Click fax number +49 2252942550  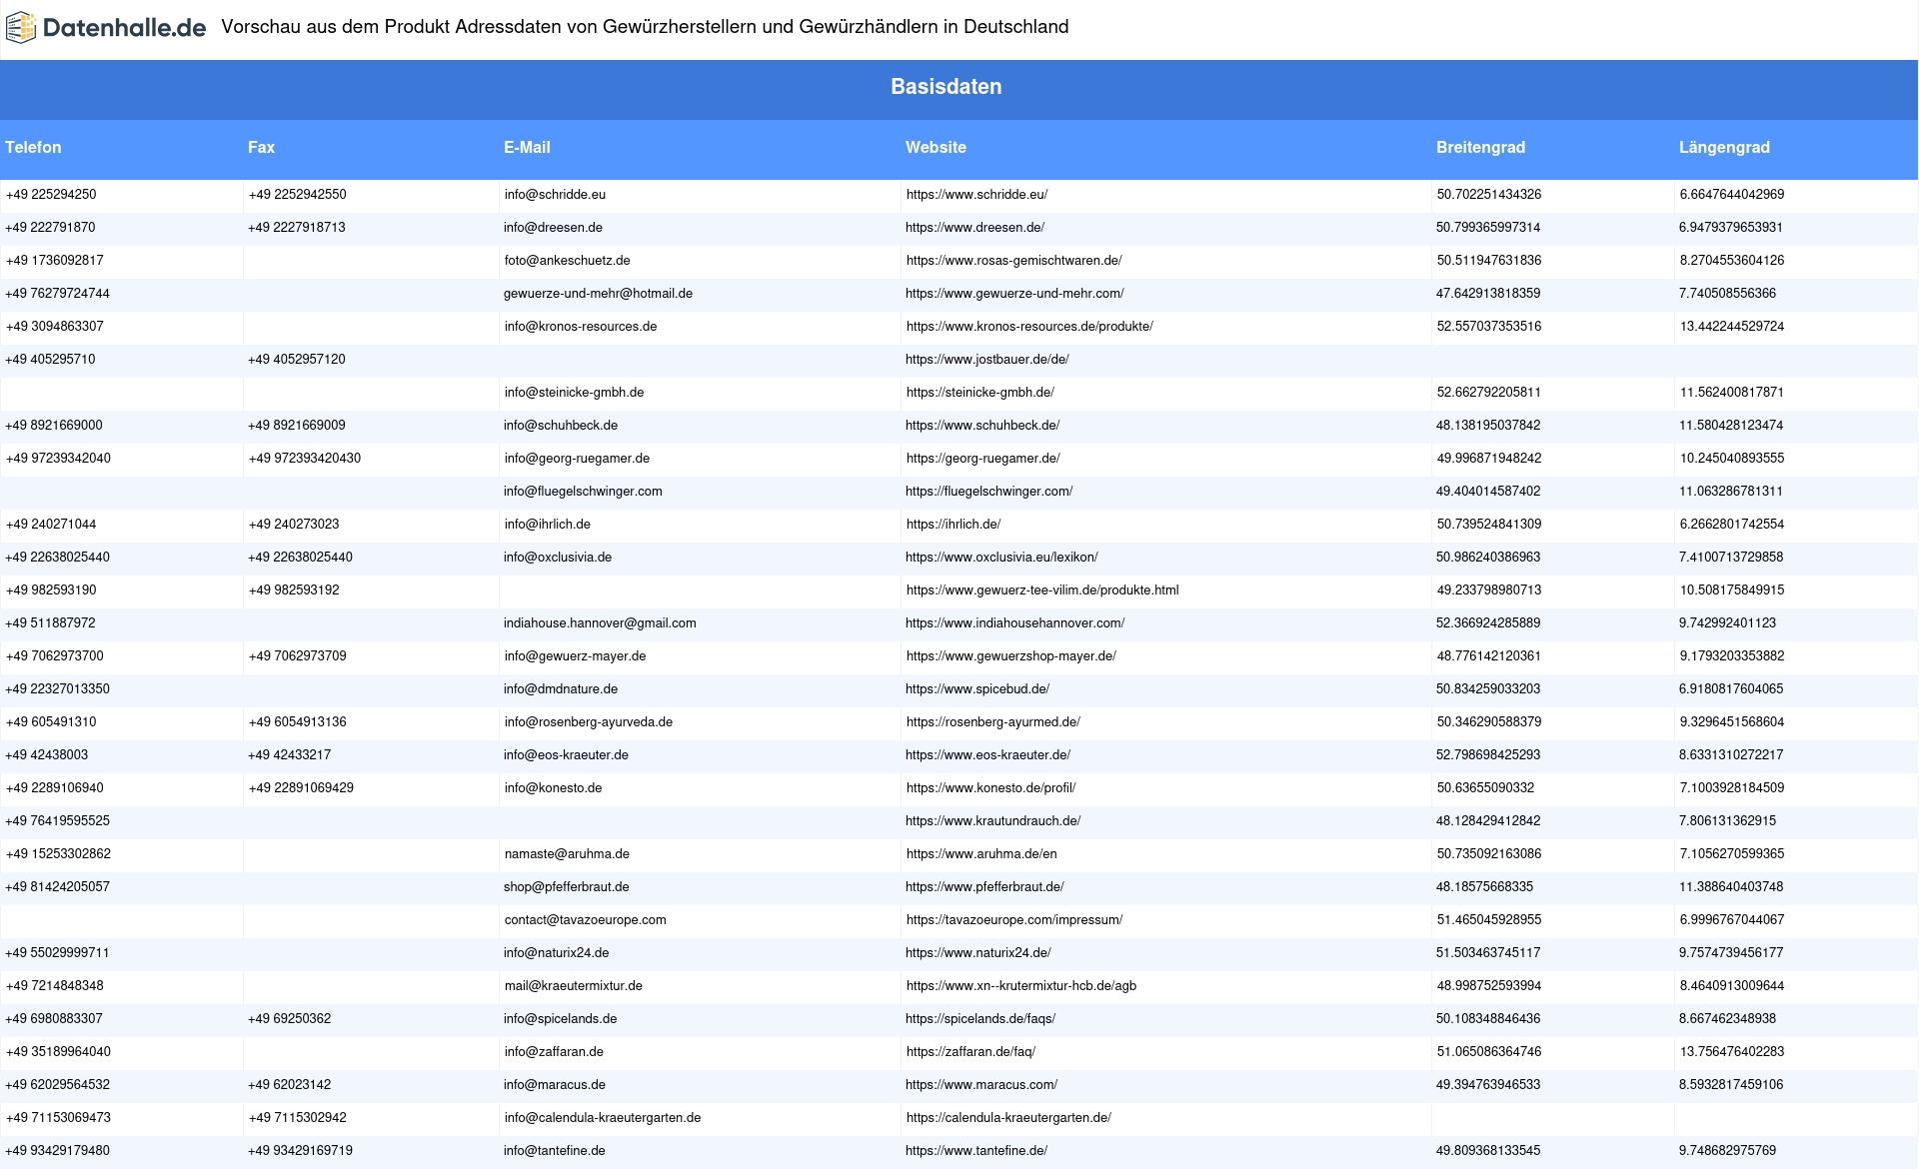(298, 195)
